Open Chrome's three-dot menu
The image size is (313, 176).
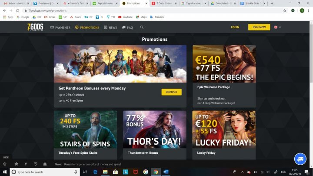[x=308, y=10]
